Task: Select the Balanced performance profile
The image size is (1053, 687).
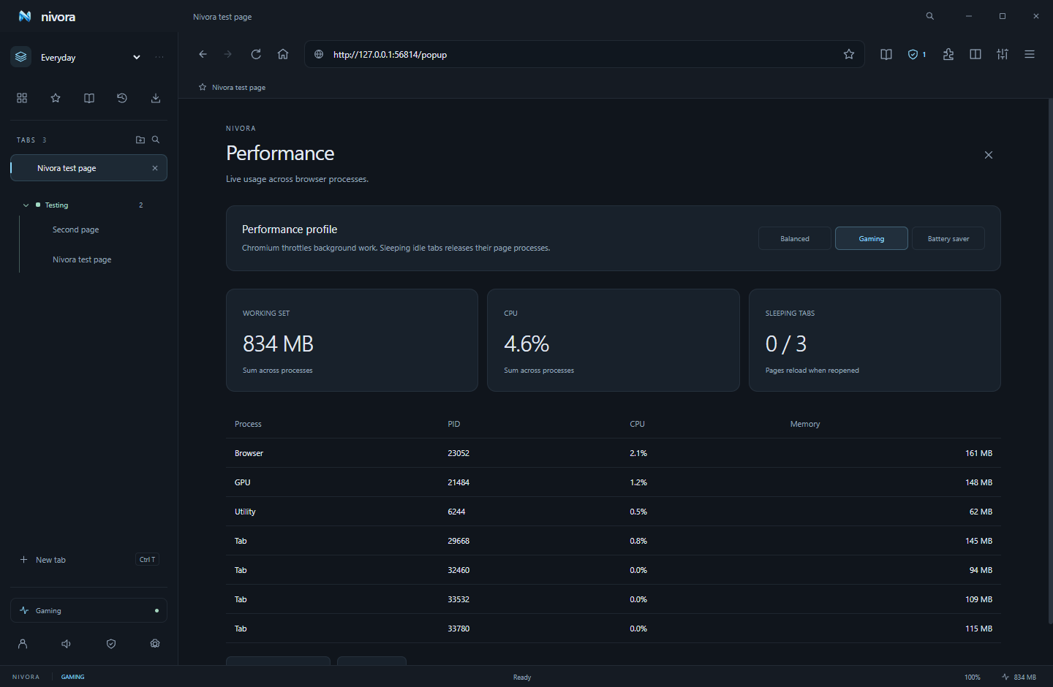Action: click(795, 238)
